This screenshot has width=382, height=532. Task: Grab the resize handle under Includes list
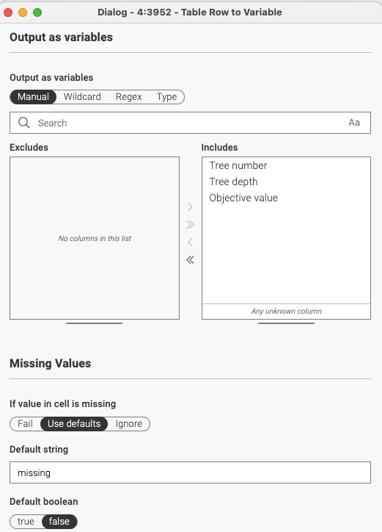[x=286, y=323]
